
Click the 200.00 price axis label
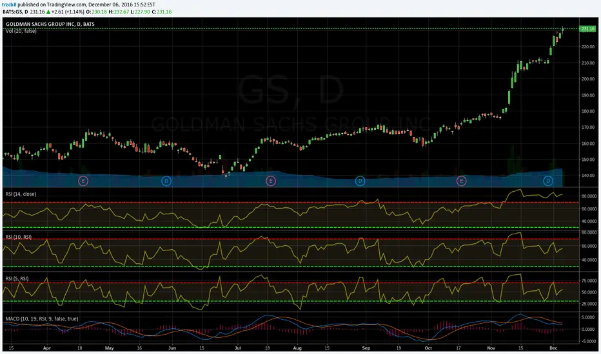pyautogui.click(x=588, y=79)
